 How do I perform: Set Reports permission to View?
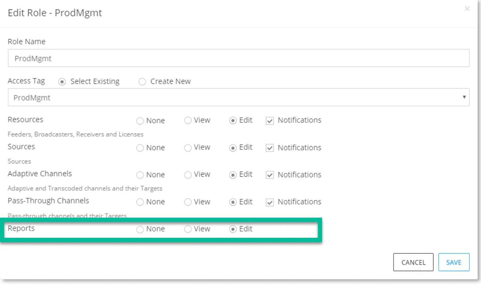188,229
